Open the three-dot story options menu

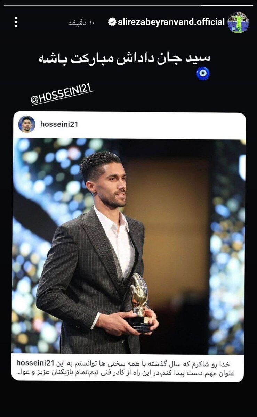click(16, 22)
